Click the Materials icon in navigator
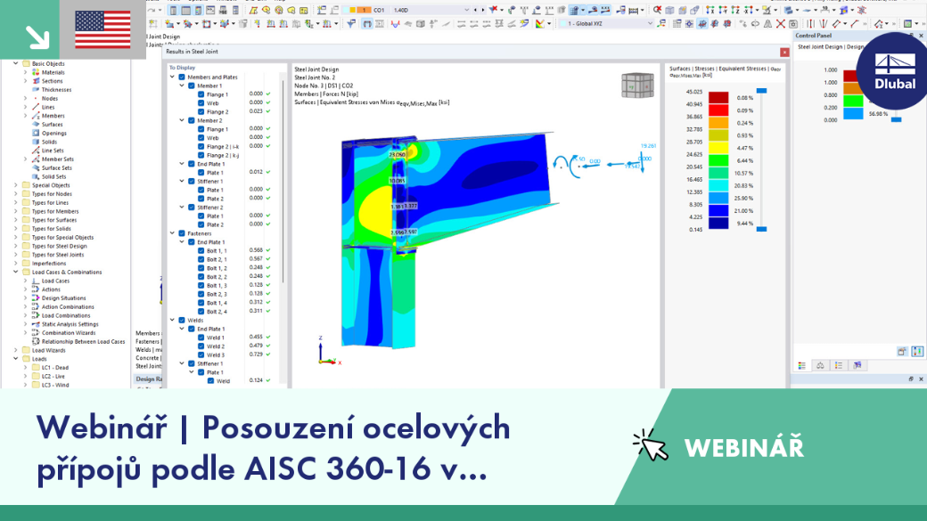Image resolution: width=927 pixels, height=521 pixels. pos(36,72)
